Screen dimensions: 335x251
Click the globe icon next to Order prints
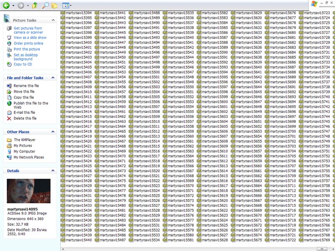coord(9,44)
